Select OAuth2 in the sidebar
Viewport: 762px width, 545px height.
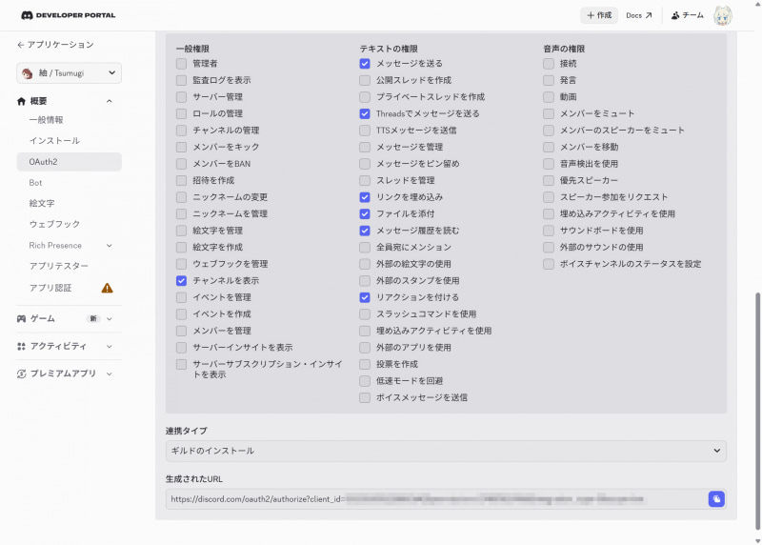[x=69, y=162]
